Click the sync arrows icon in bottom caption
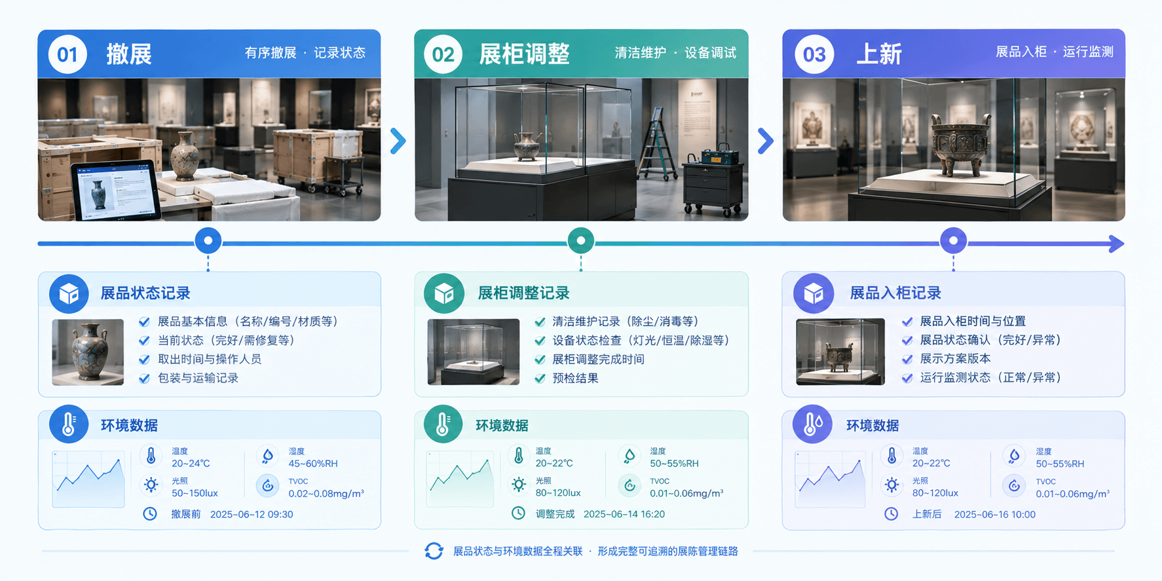The height and width of the screenshot is (581, 1162). [434, 551]
